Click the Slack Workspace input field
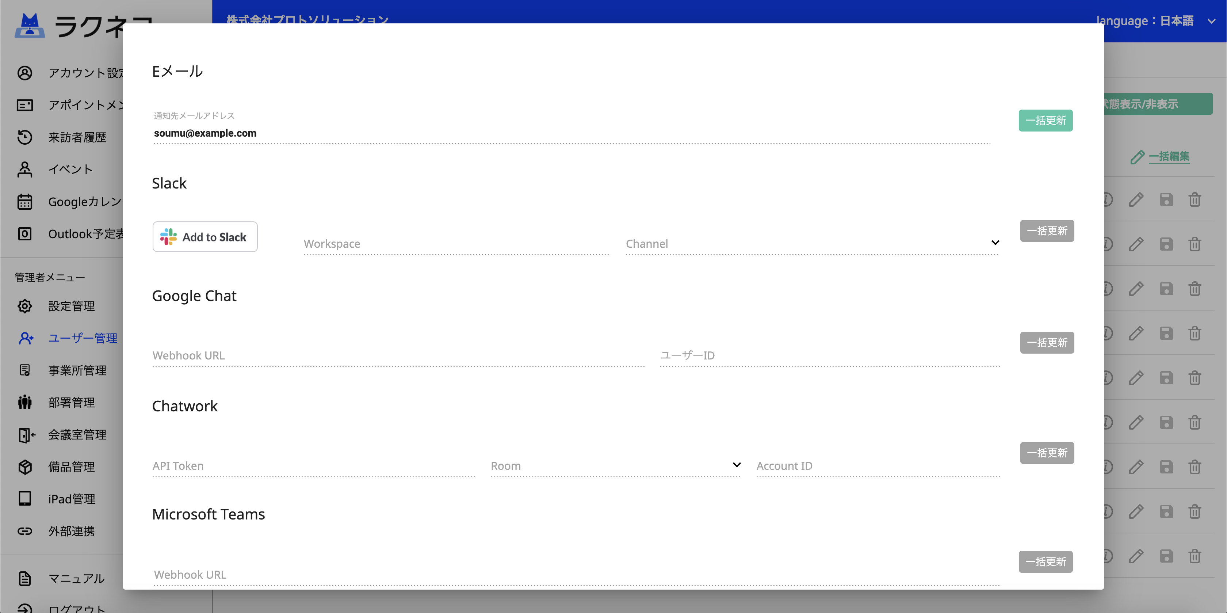 pyautogui.click(x=456, y=244)
